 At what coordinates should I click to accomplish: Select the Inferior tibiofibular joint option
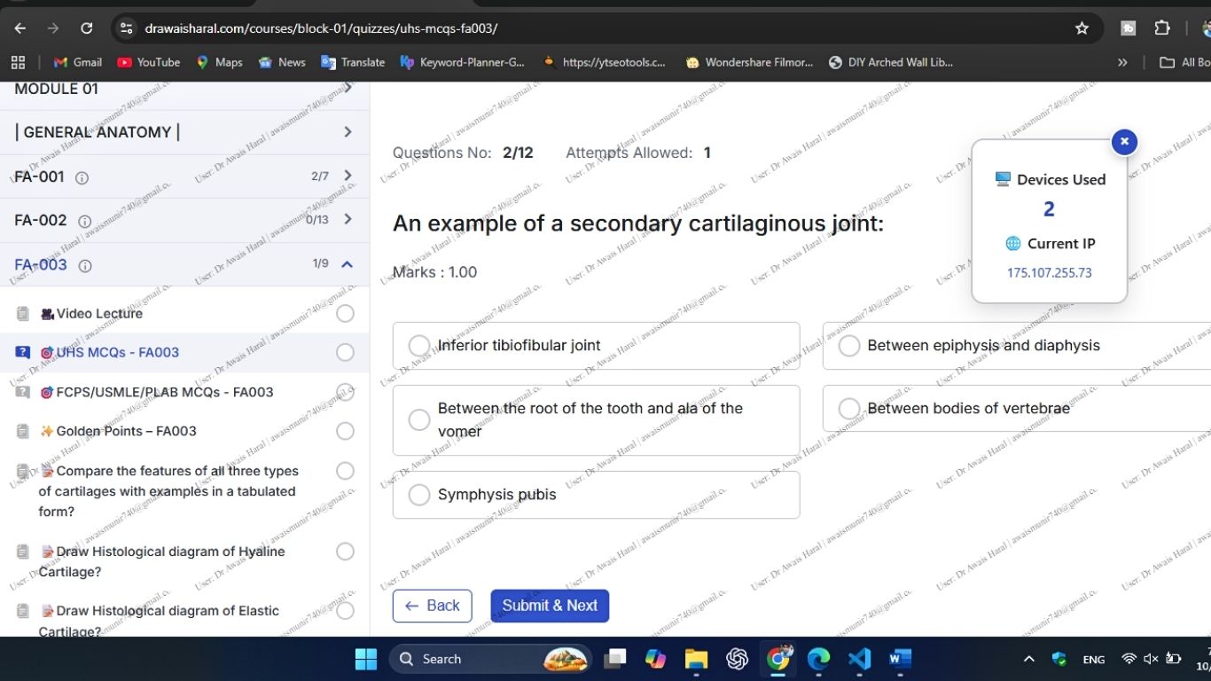coord(418,346)
